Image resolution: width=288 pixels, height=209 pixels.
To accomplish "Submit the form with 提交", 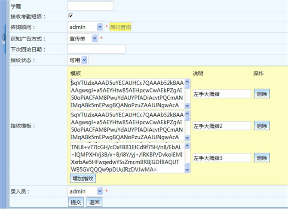I will 76,202.
